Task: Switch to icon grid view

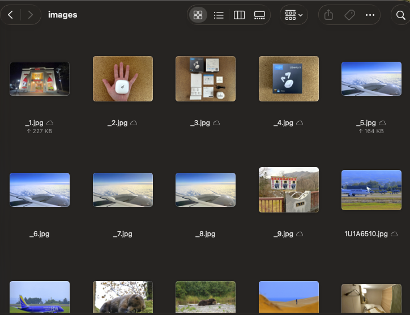Action: pos(198,15)
